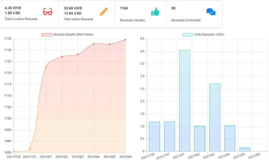Select the 2021/7/31 daily rewards bar
Viewport: 269px width, 165px height.
click(170, 137)
